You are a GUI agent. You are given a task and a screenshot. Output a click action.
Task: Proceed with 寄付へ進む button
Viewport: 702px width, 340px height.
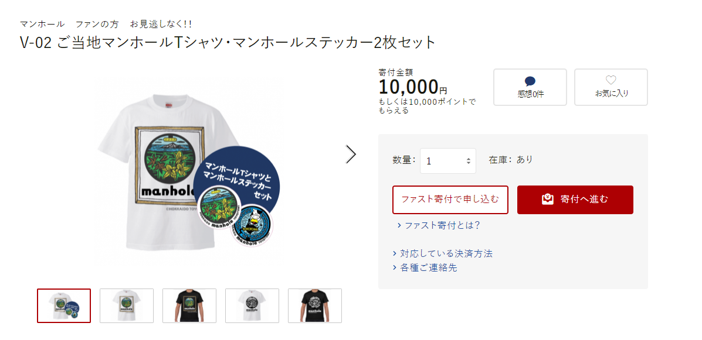pyautogui.click(x=575, y=200)
